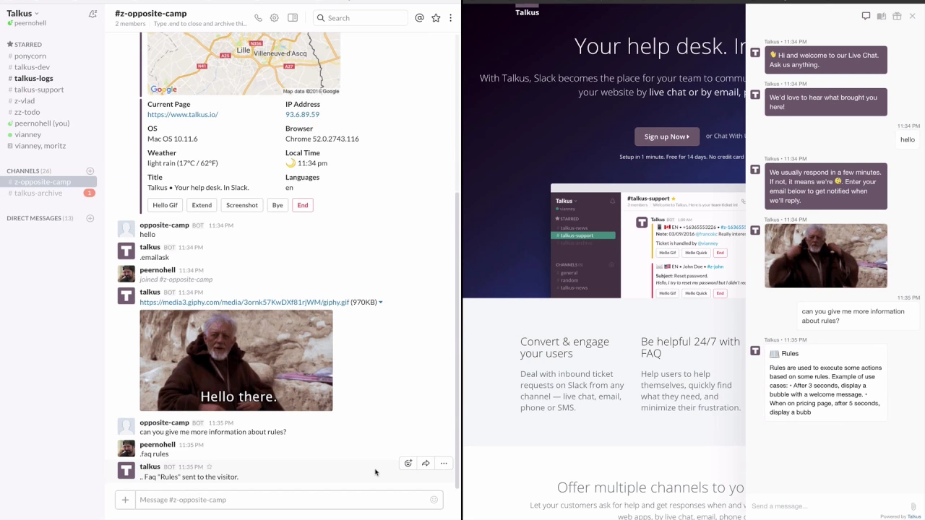The height and width of the screenshot is (520, 925).
Task: Click the notifications bell icon in Slack sidebar
Action: coord(92,14)
